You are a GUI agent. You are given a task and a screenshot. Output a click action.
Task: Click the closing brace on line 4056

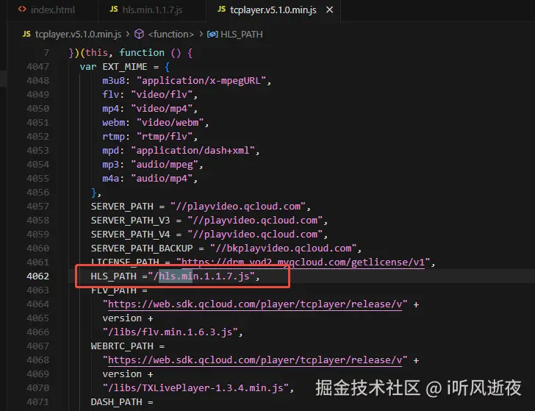94,193
